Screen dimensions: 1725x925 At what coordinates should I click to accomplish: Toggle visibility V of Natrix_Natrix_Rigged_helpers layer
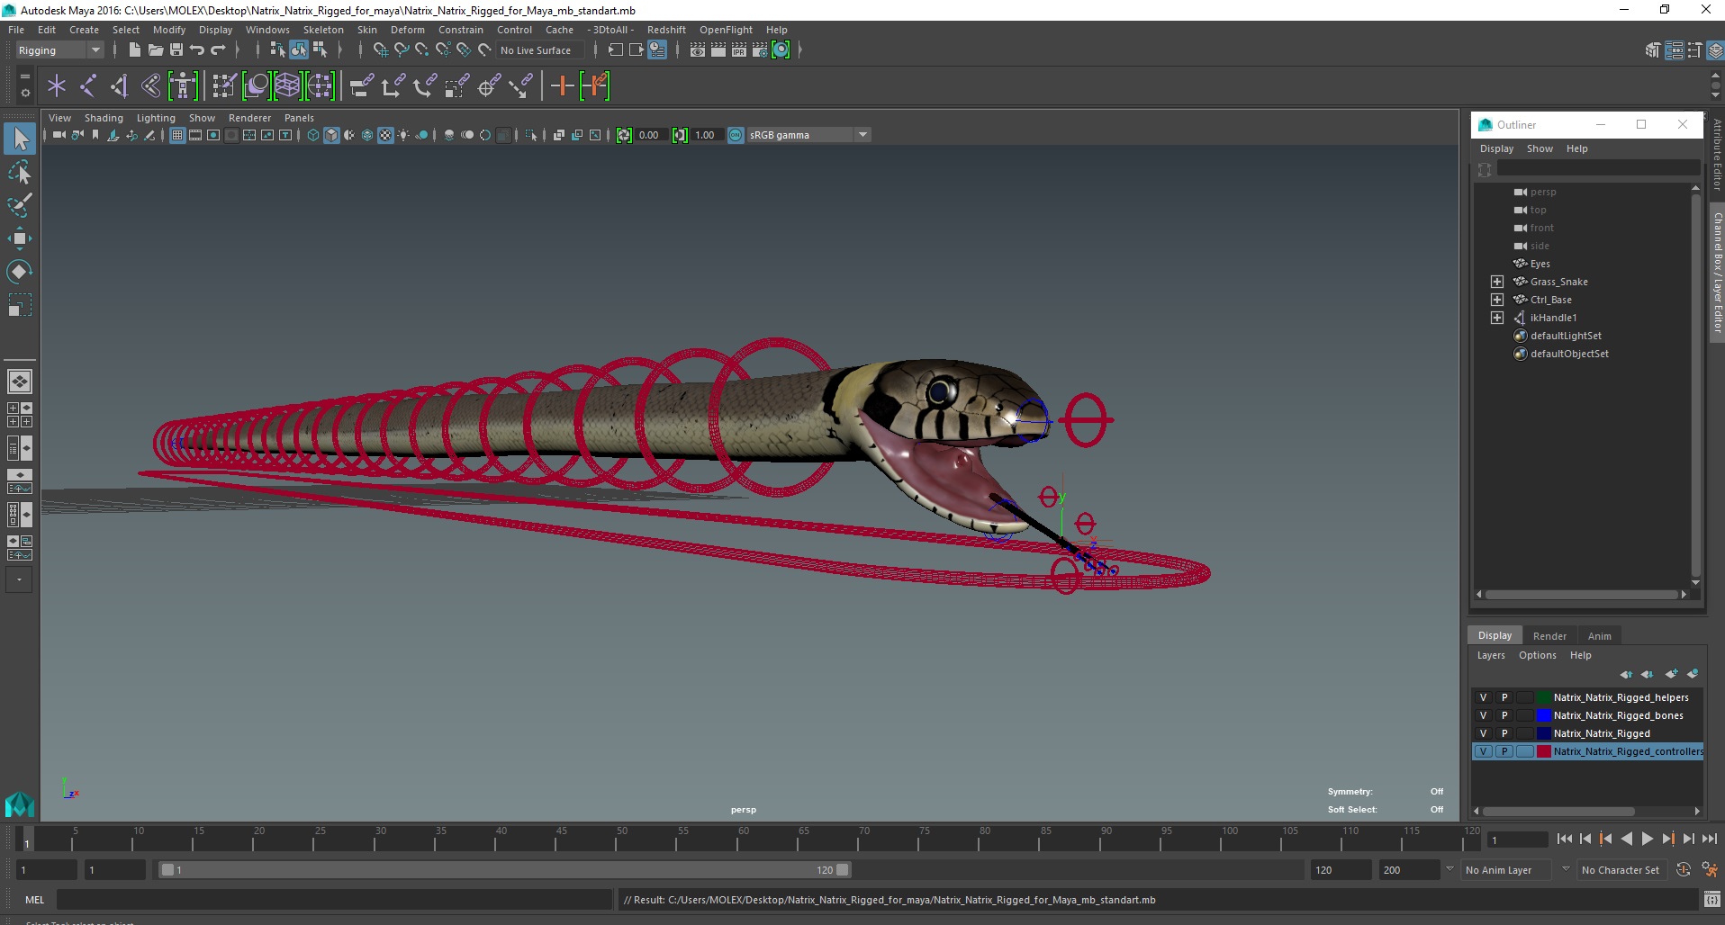tap(1483, 697)
